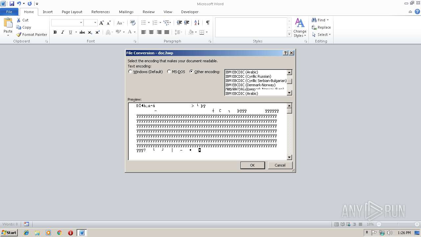Open the Font dialog launcher
Screen dimensions: 421x237
(135, 41)
